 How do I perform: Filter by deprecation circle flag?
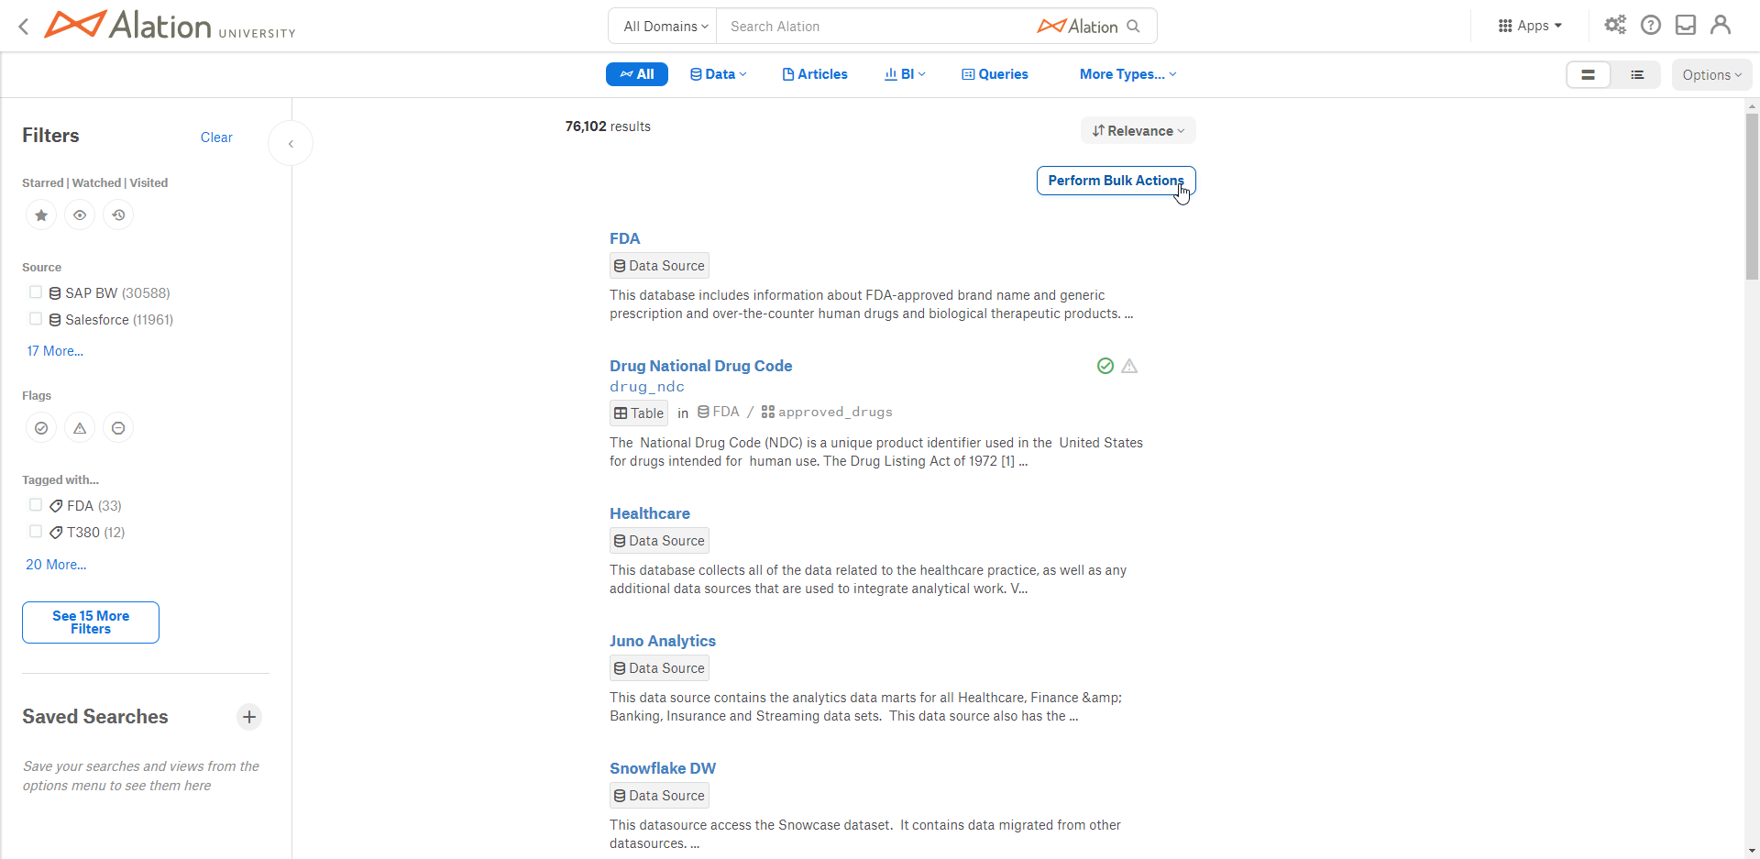[x=118, y=428]
